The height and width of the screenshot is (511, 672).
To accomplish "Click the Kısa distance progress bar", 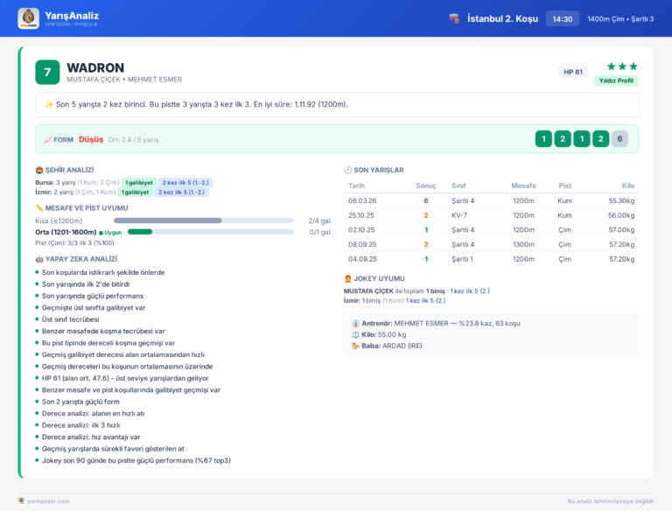I will click(x=204, y=220).
